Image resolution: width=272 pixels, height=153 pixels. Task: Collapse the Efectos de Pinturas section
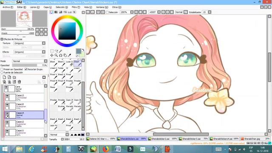(2, 39)
